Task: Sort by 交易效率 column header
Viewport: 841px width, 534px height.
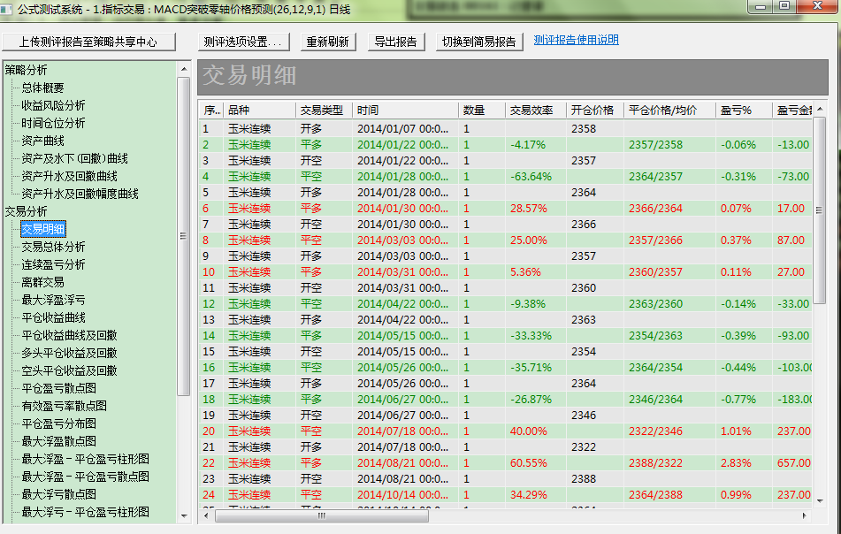Action: click(x=531, y=111)
